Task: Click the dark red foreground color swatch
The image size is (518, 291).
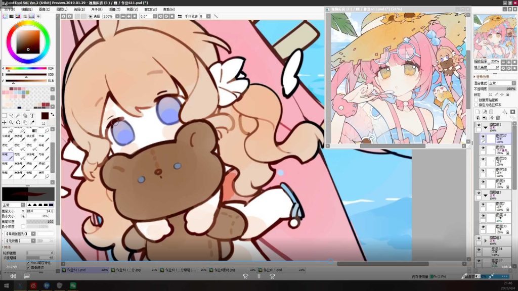Action: 45,116
